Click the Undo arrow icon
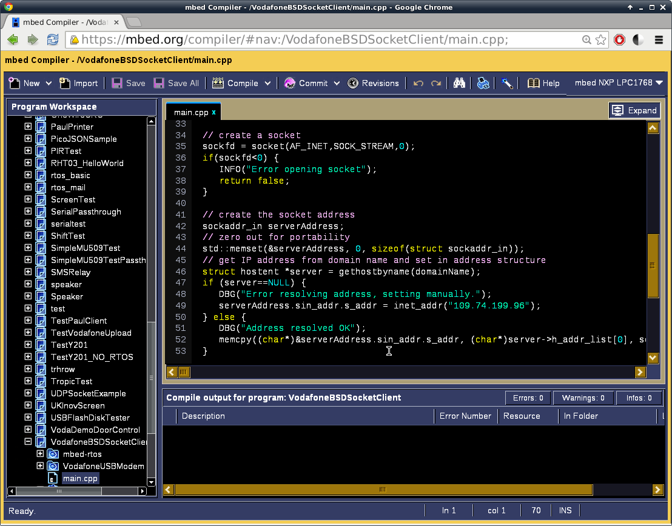The height and width of the screenshot is (526, 672). pos(418,83)
